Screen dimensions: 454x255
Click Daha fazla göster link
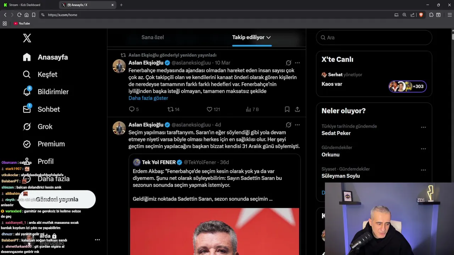coord(148,98)
